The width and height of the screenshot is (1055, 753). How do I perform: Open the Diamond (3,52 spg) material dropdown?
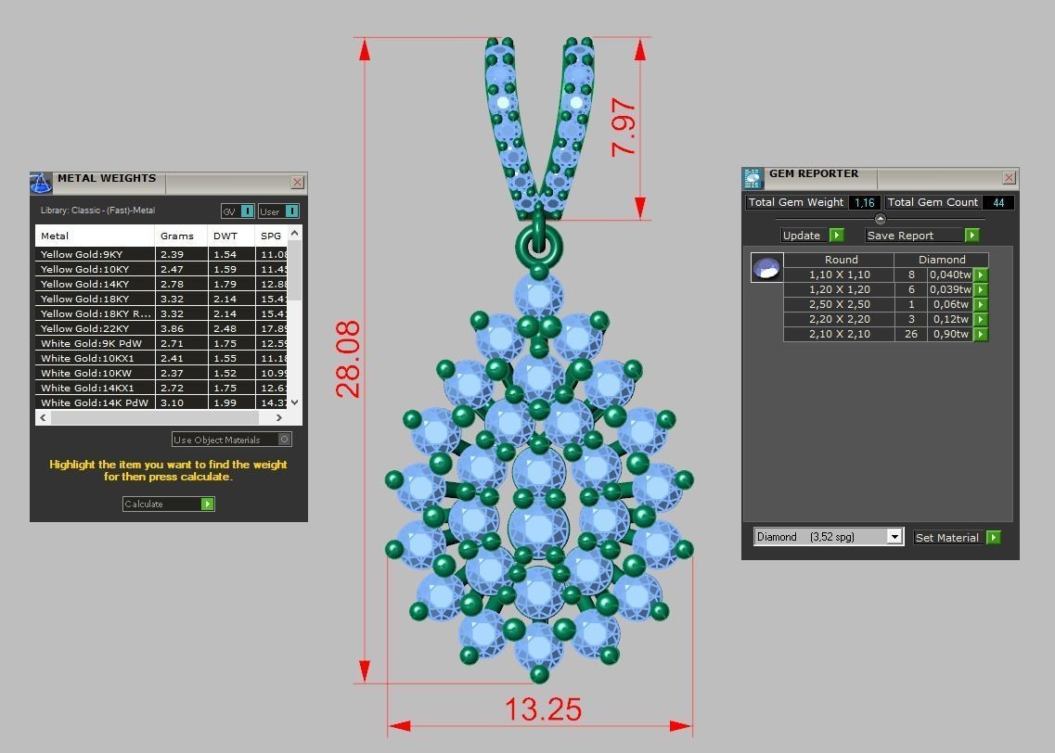pyautogui.click(x=894, y=537)
